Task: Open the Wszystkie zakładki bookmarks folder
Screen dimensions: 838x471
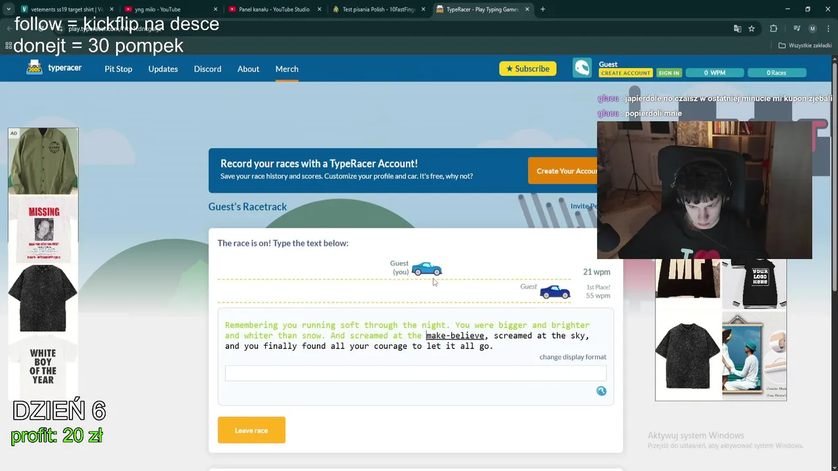Action: (x=805, y=45)
